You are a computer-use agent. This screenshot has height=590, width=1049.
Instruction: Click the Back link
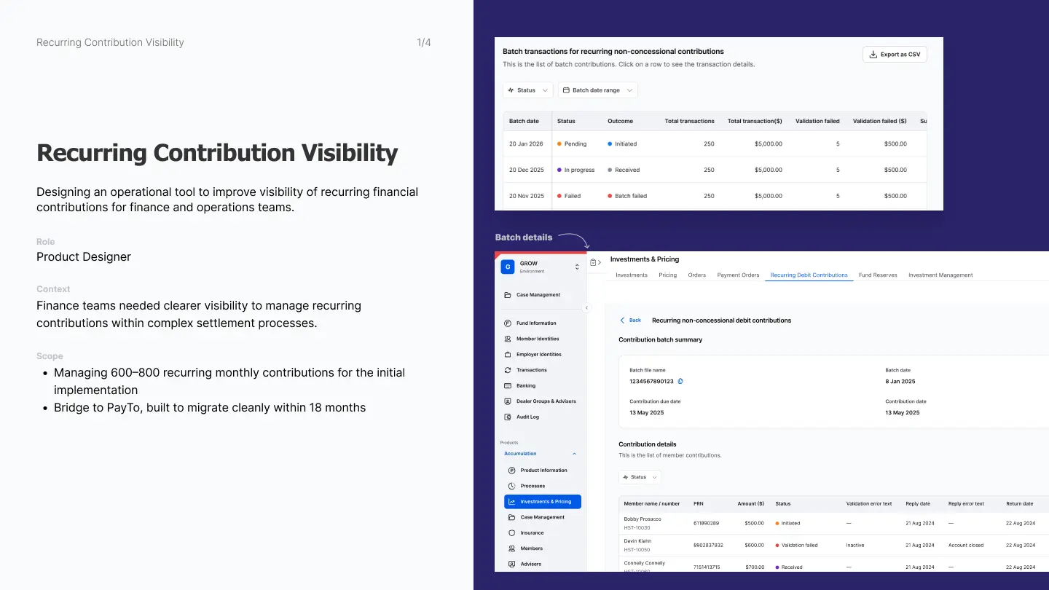(x=631, y=320)
